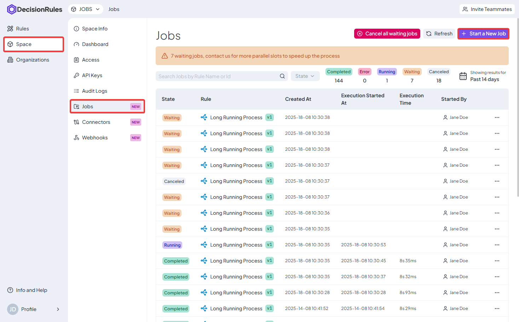Click the page vertical scrollbar
The width and height of the screenshot is (519, 322).
(x=518, y=106)
